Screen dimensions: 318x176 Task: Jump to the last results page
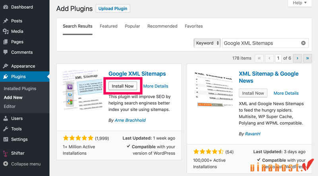click(x=307, y=58)
